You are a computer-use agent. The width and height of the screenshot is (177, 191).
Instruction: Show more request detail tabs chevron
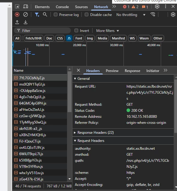tap(166, 70)
